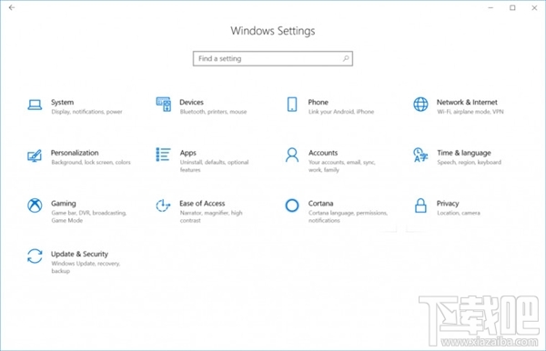The image size is (546, 351).
Task: Click "Background, lock screen, colors" description
Action: [91, 163]
